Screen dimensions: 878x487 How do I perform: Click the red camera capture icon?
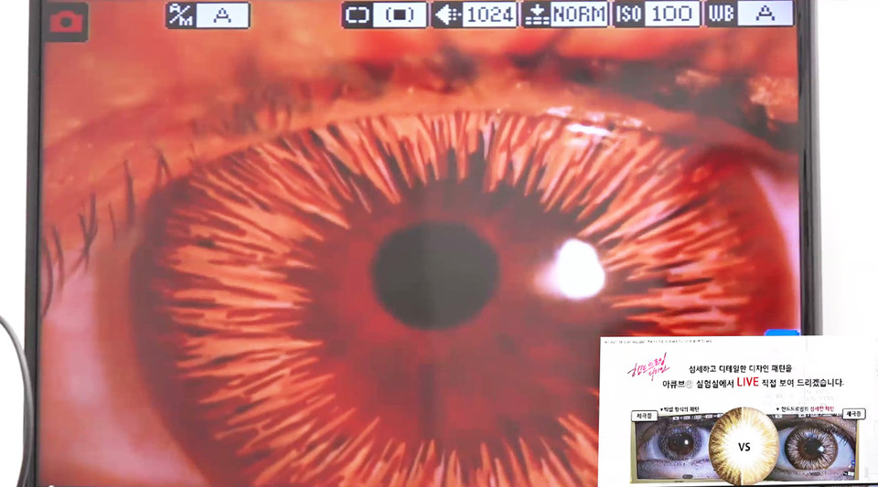[x=66, y=22]
